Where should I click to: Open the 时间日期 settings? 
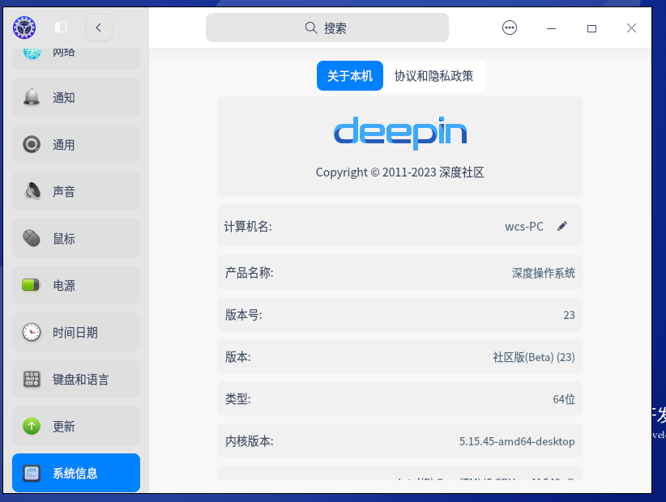tap(75, 332)
